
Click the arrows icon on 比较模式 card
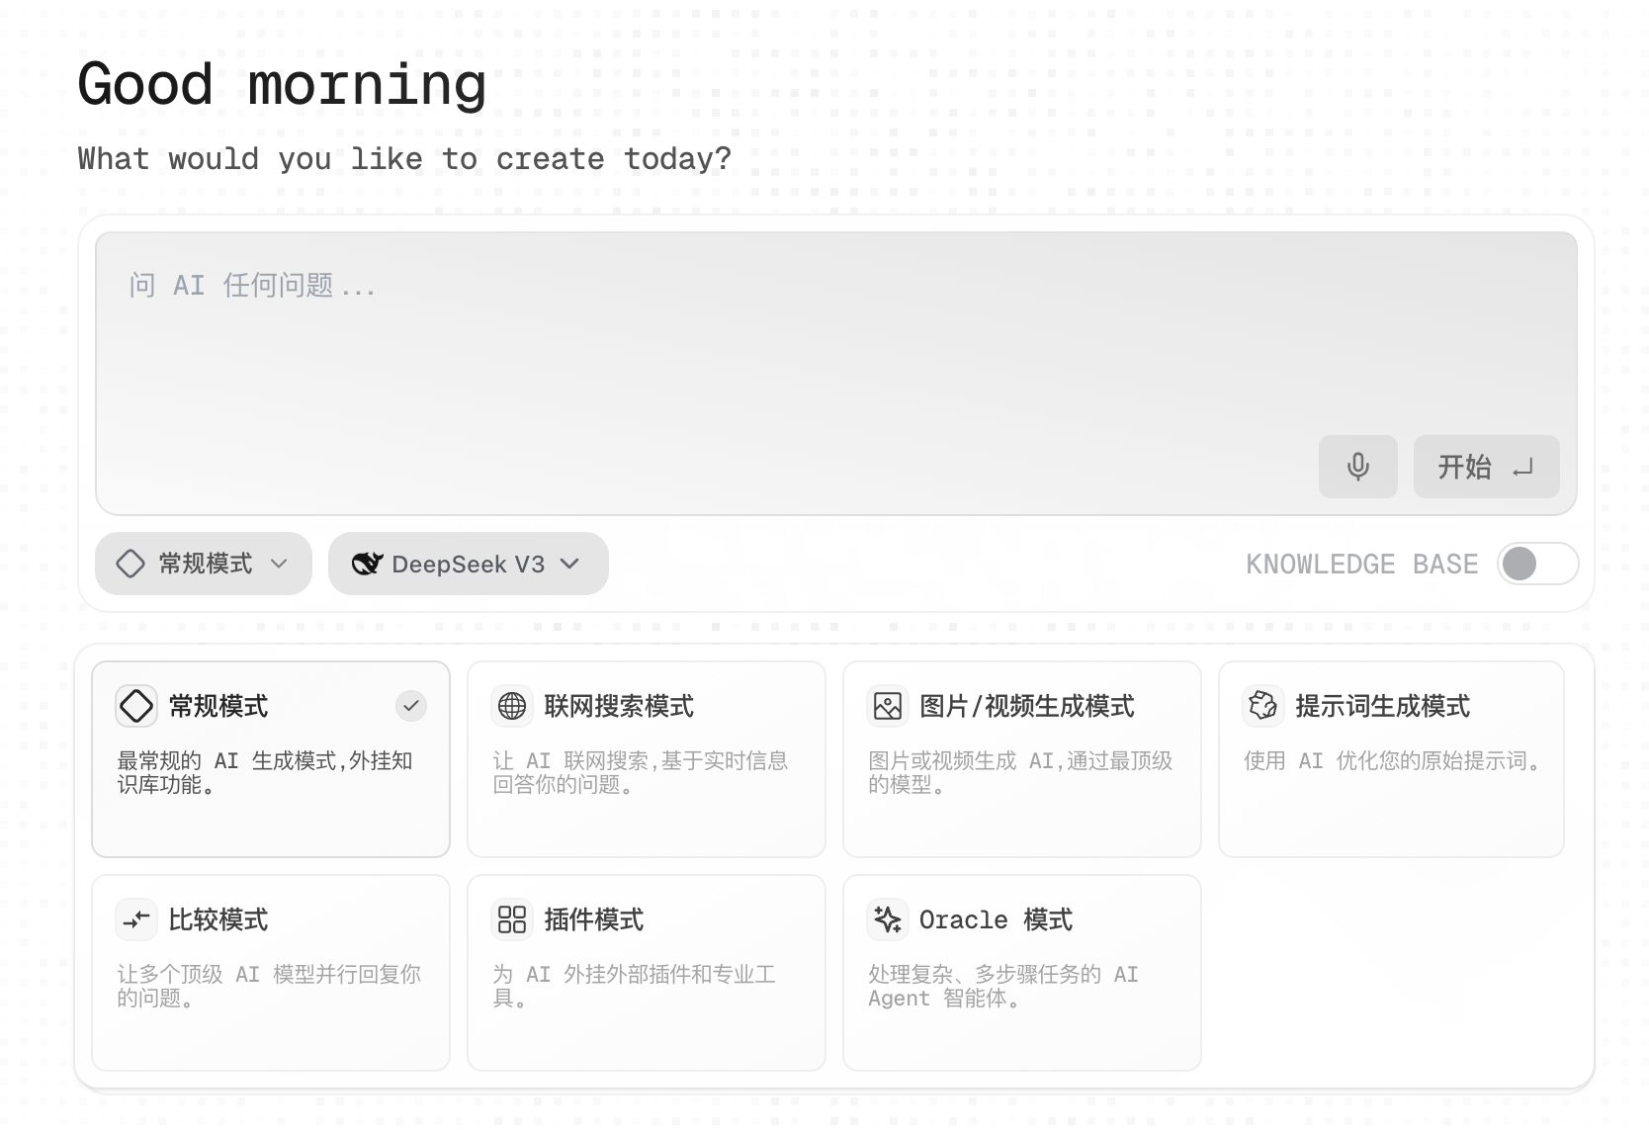136,919
